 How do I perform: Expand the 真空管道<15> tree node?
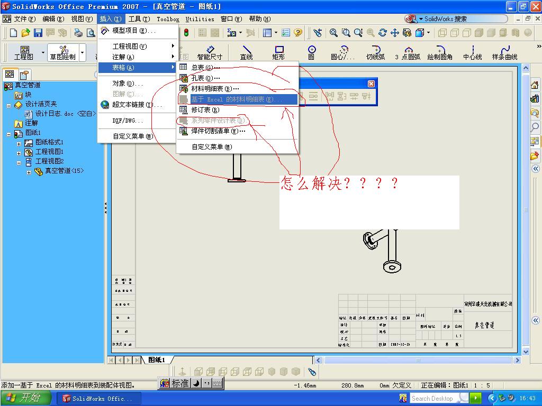(x=29, y=172)
